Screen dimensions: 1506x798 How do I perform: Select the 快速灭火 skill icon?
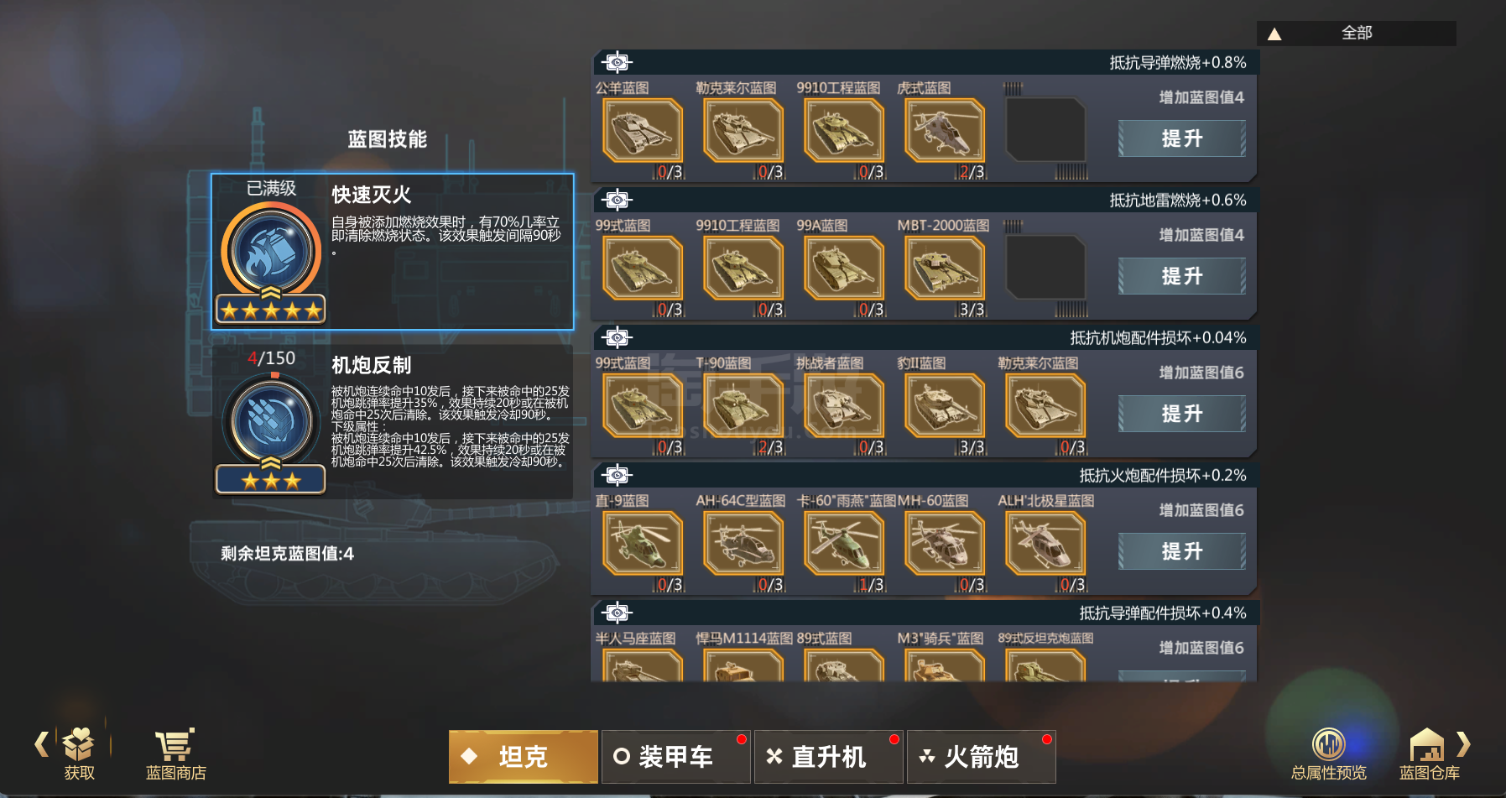coord(271,252)
